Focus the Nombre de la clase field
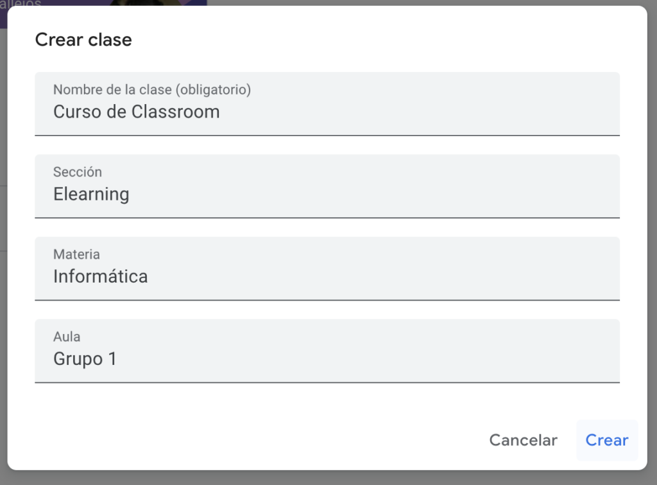This screenshot has height=485, width=657. coord(327,103)
